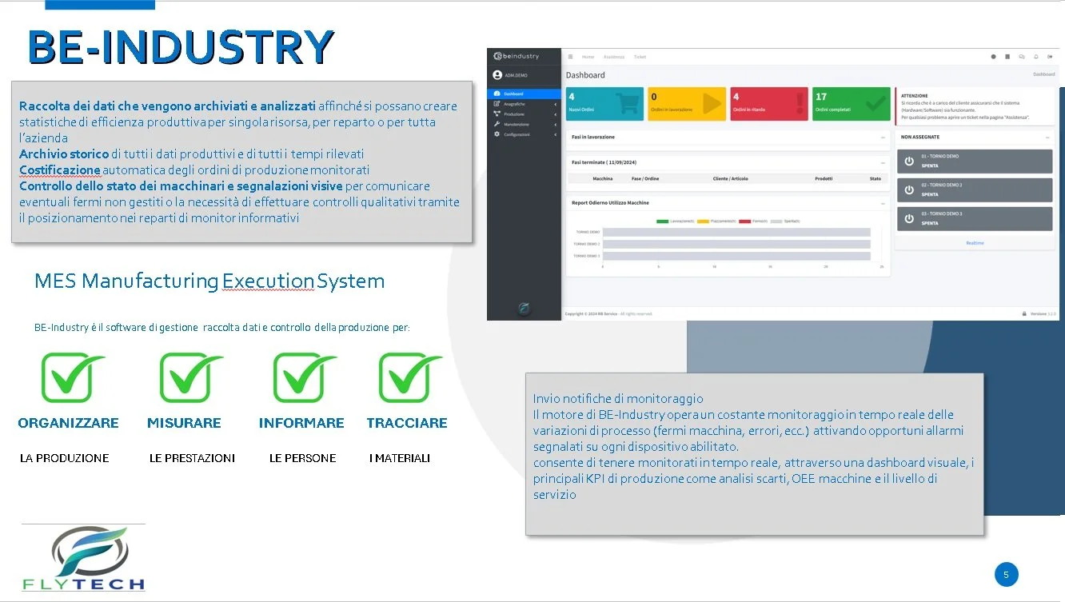The image size is (1065, 602).
Task: Click the round dot icon in dashboard top bar
Action: coord(994,57)
